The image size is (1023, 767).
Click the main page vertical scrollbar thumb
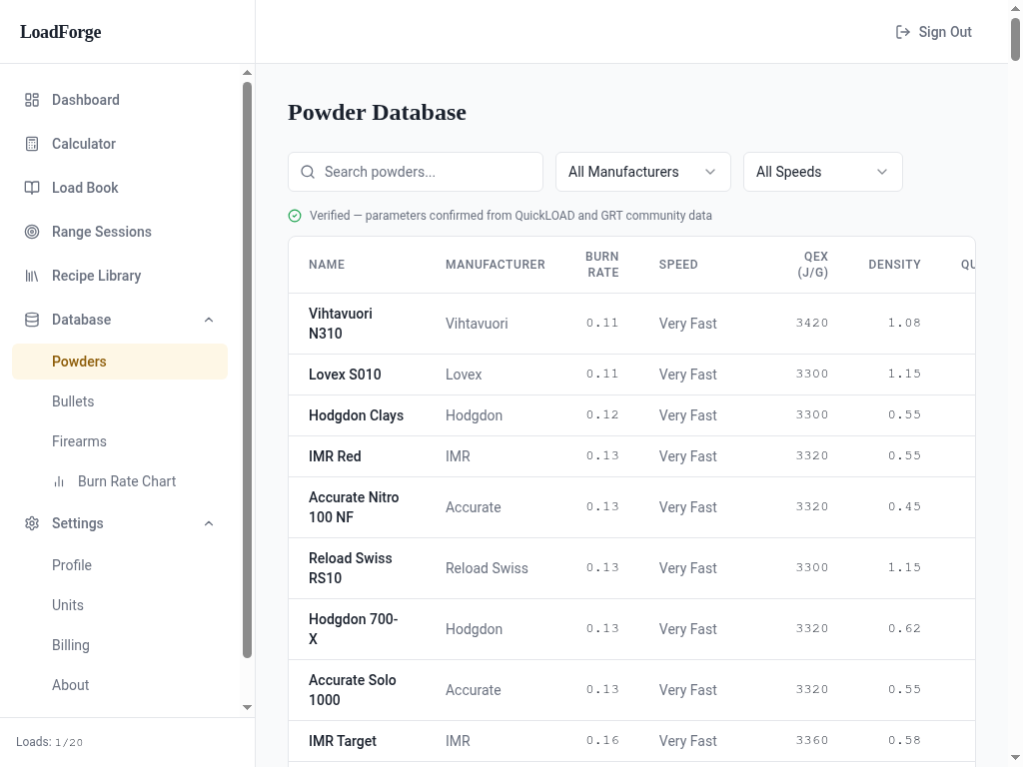coord(1016,39)
